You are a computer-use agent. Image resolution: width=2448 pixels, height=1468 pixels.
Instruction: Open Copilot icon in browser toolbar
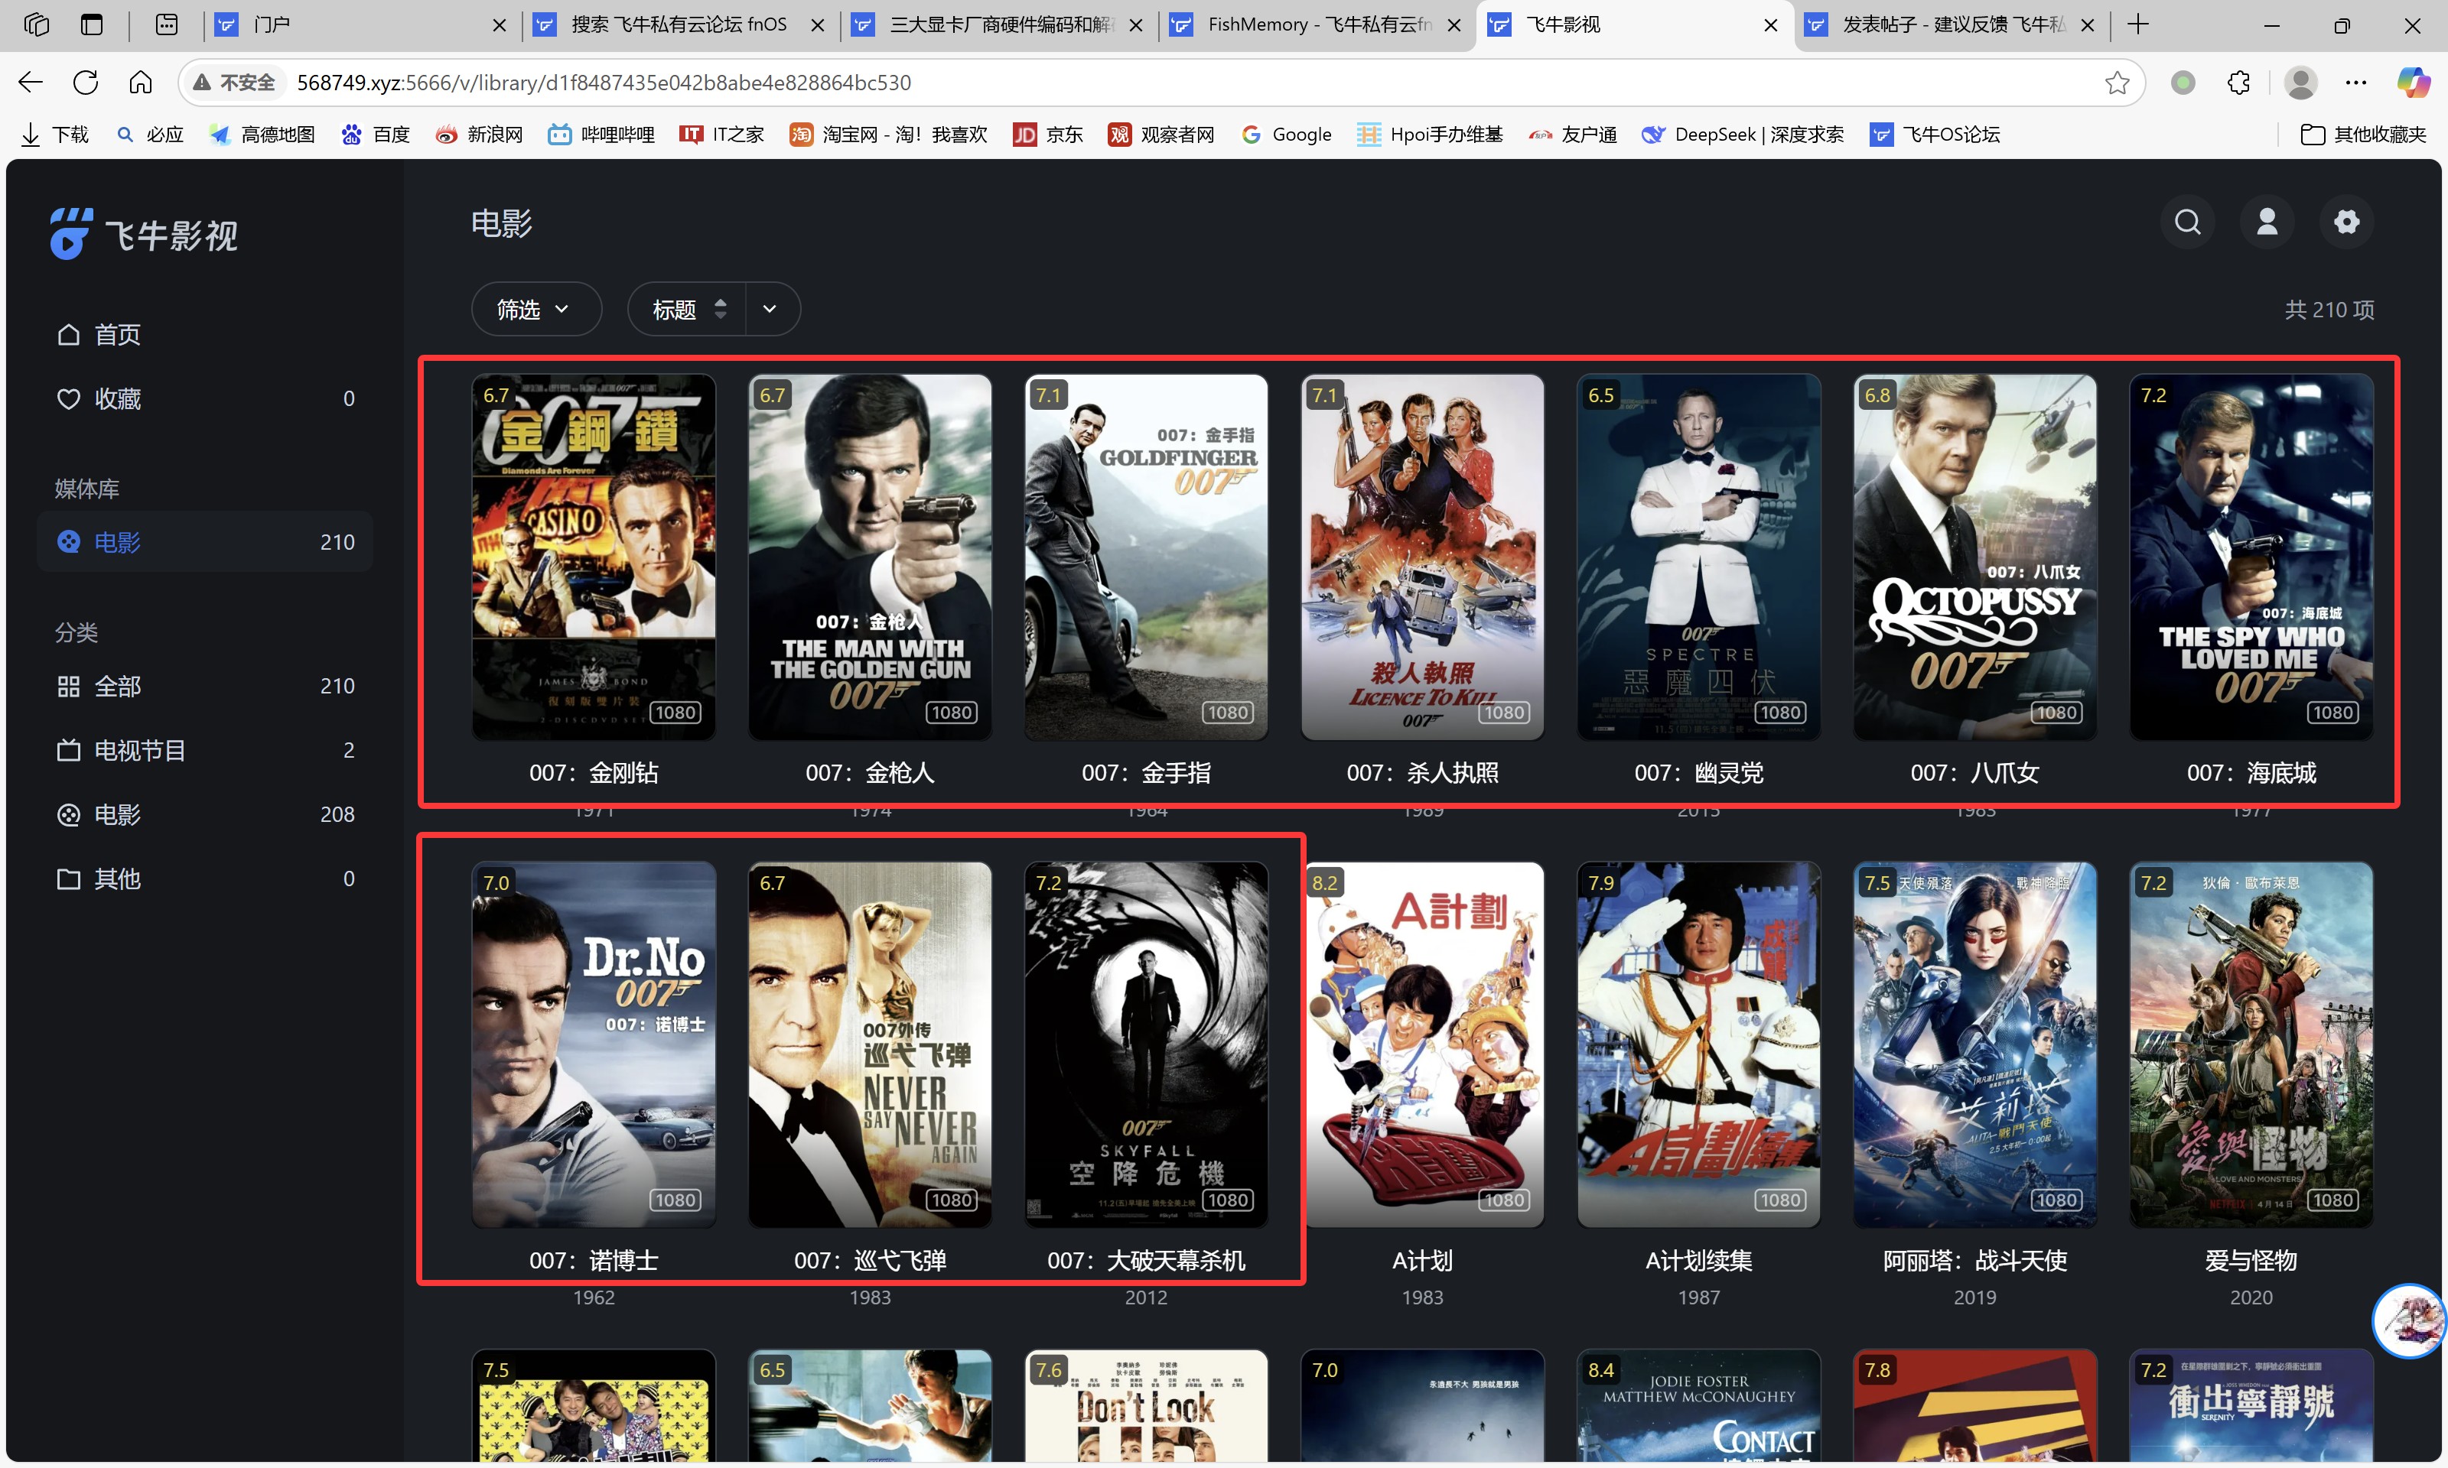pos(2414,82)
